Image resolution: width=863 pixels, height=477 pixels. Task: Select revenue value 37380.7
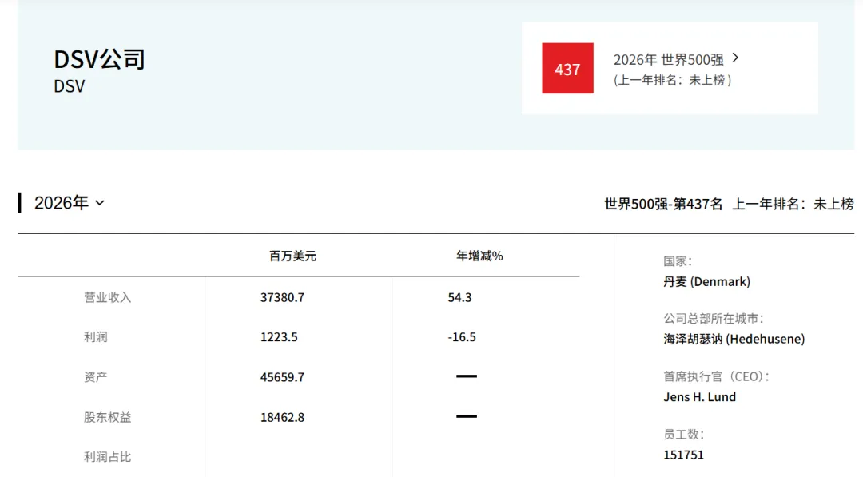point(282,298)
